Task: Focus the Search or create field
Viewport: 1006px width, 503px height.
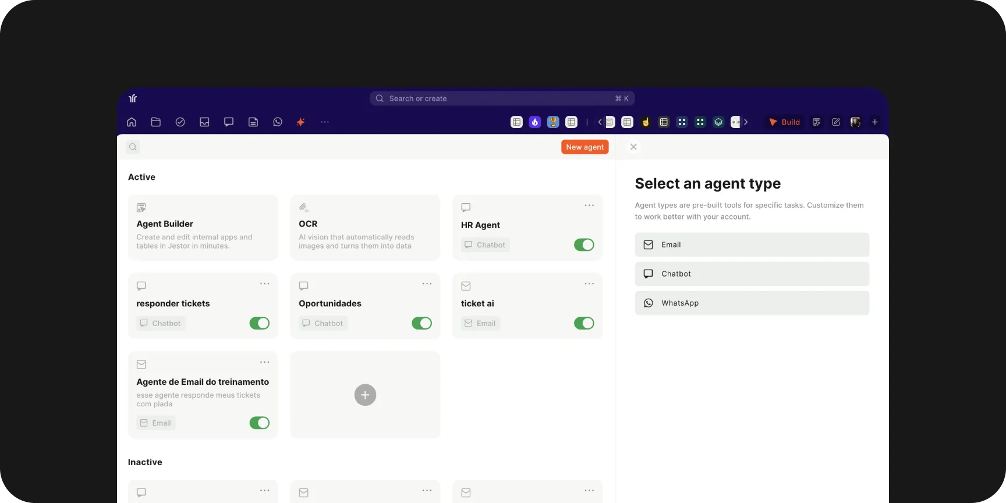Action: coord(502,98)
